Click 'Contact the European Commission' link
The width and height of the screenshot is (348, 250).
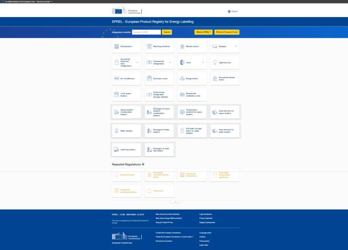(x=168, y=233)
